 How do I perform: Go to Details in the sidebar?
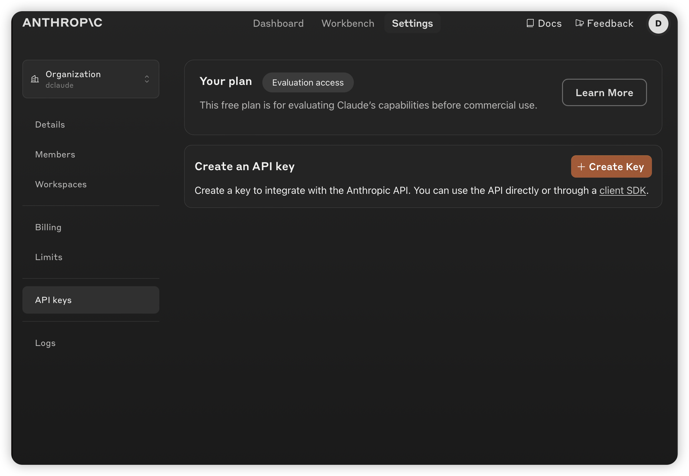(50, 124)
